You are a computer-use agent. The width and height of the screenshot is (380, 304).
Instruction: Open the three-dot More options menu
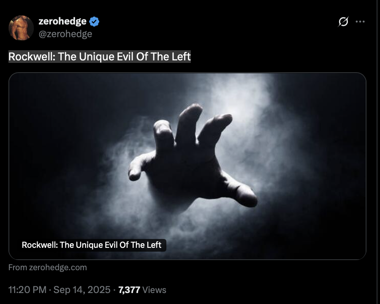point(360,22)
